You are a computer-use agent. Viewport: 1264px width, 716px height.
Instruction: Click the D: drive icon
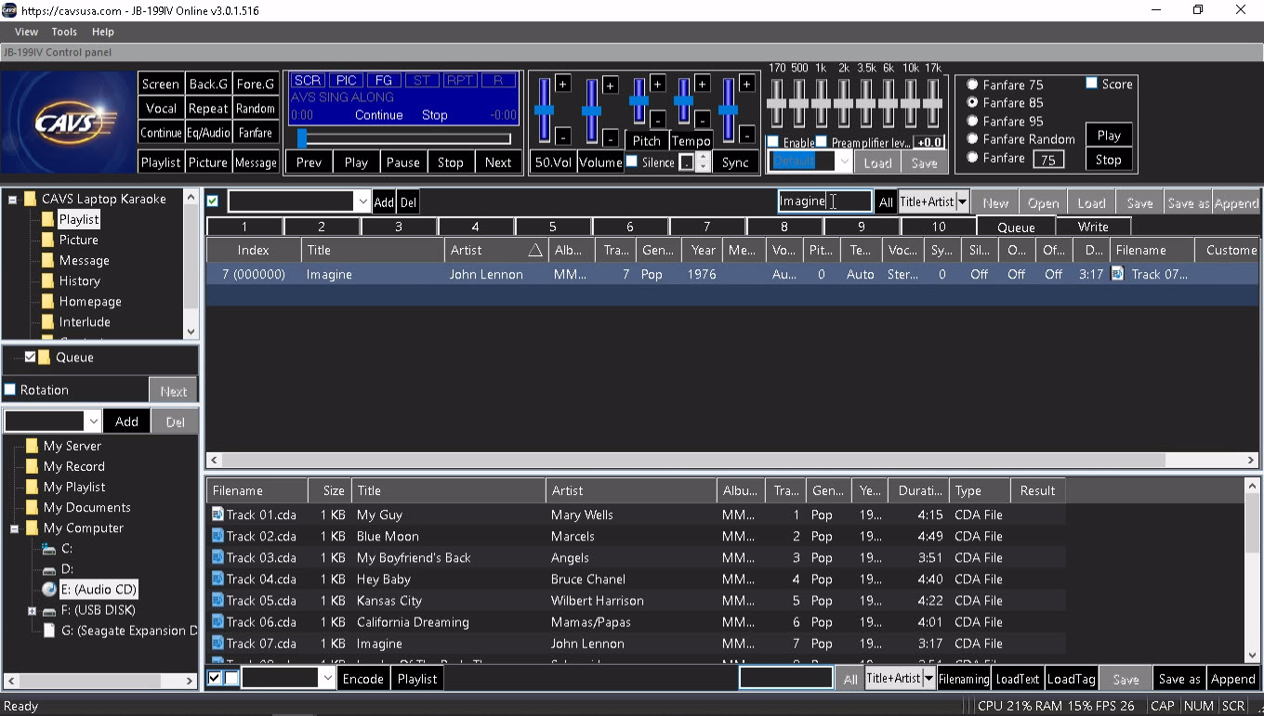click(49, 569)
